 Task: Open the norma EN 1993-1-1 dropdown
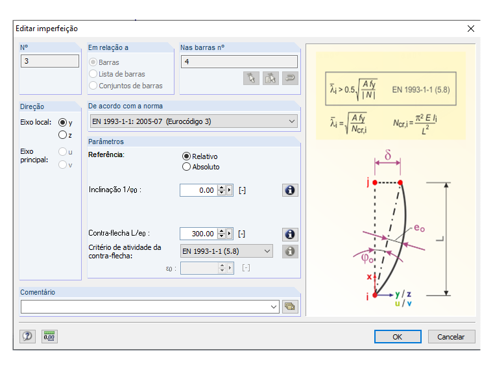click(194, 121)
